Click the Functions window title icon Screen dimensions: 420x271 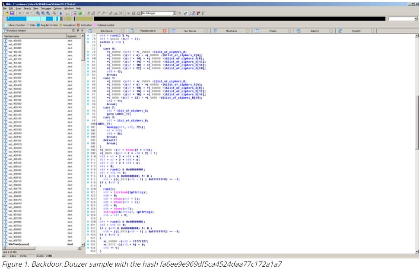pyautogui.click(x=5, y=31)
